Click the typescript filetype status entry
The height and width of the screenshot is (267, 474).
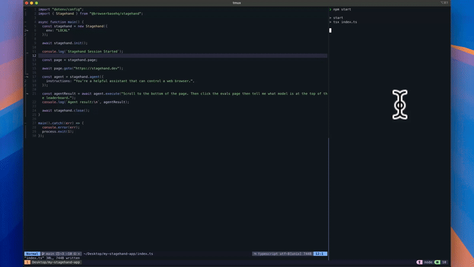click(268, 254)
